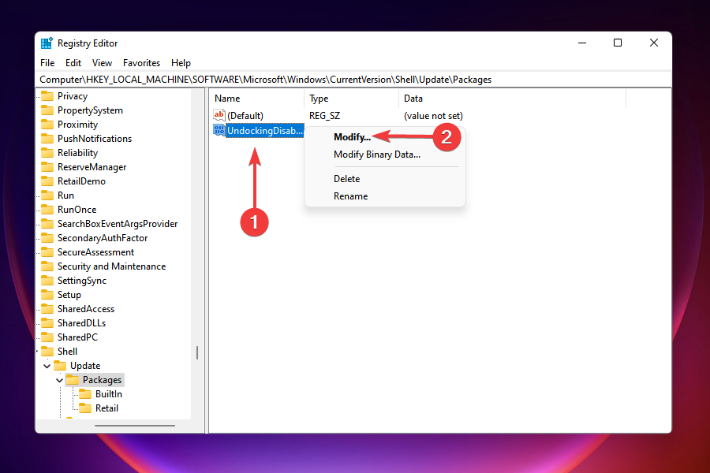Click the (Default) string value icon
Image resolution: width=710 pixels, height=473 pixels.
[x=219, y=116]
